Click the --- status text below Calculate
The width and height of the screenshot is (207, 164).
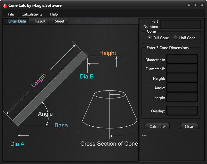click(x=144, y=136)
